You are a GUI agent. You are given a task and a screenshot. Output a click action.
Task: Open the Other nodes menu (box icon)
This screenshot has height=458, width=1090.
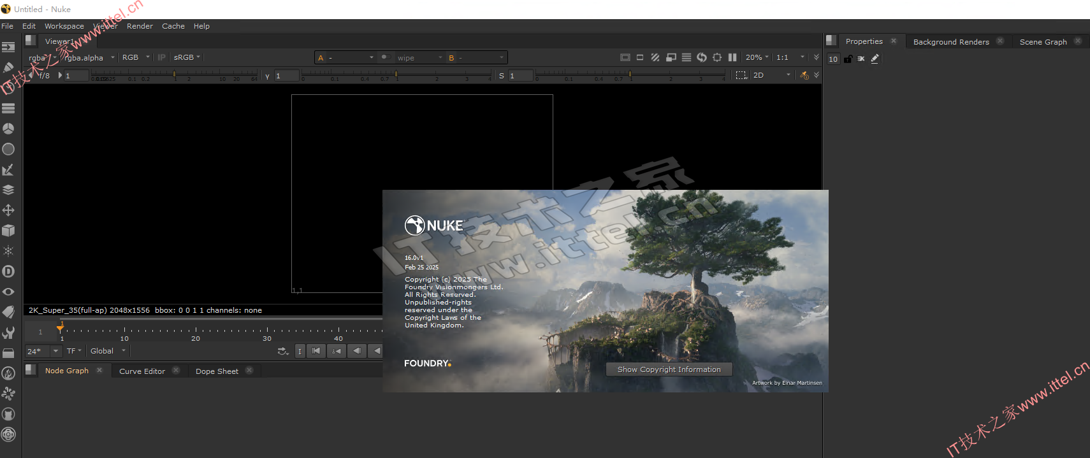[8, 353]
